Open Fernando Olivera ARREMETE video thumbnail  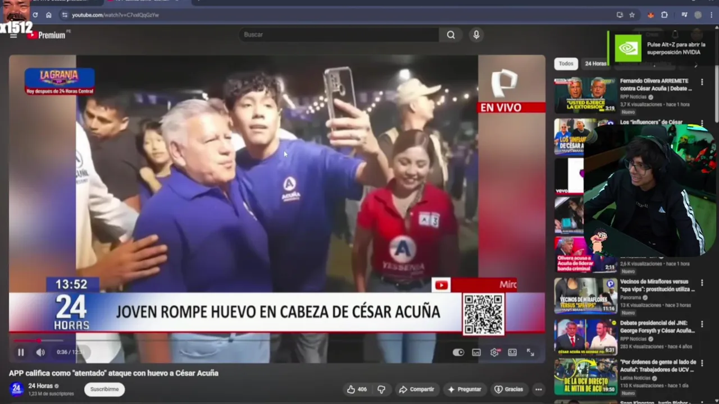585,95
